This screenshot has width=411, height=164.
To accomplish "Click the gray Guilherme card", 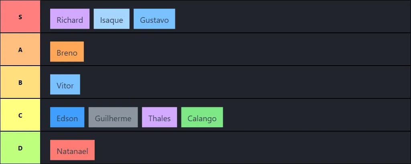I will 113,117.
